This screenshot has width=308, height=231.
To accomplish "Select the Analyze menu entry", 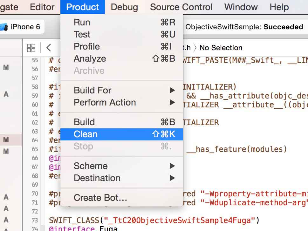I will point(122,58).
